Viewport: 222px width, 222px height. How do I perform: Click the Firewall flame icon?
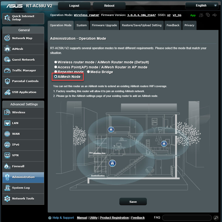(x=7, y=166)
